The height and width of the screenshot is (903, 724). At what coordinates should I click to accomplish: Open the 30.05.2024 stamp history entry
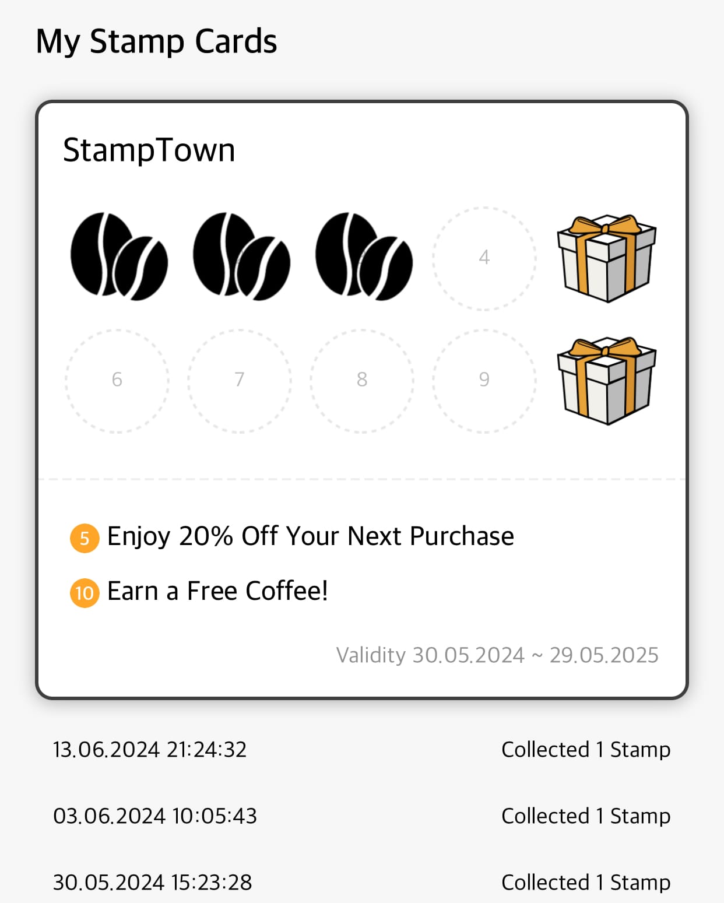point(361,883)
